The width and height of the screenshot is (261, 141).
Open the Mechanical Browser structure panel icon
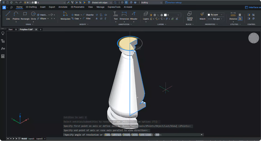(x=3, y=41)
